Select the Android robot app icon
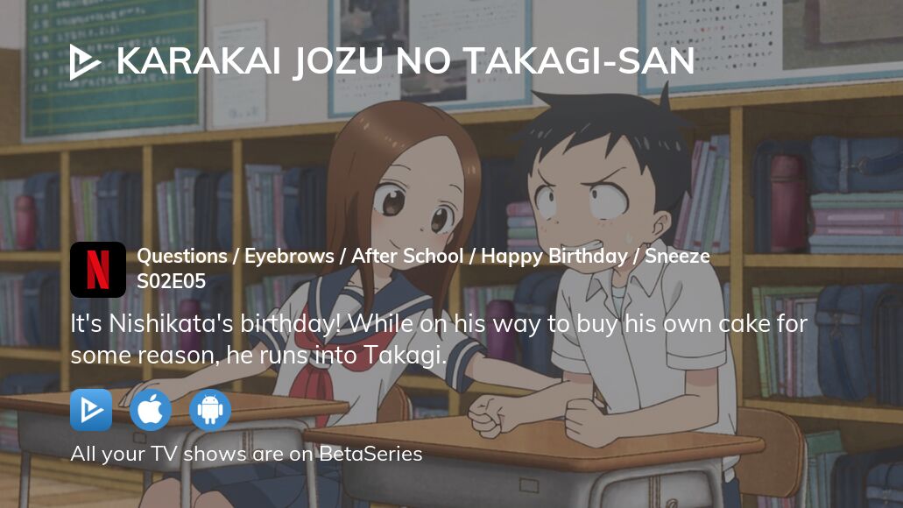Screen dimensions: 903x508 click(x=210, y=410)
